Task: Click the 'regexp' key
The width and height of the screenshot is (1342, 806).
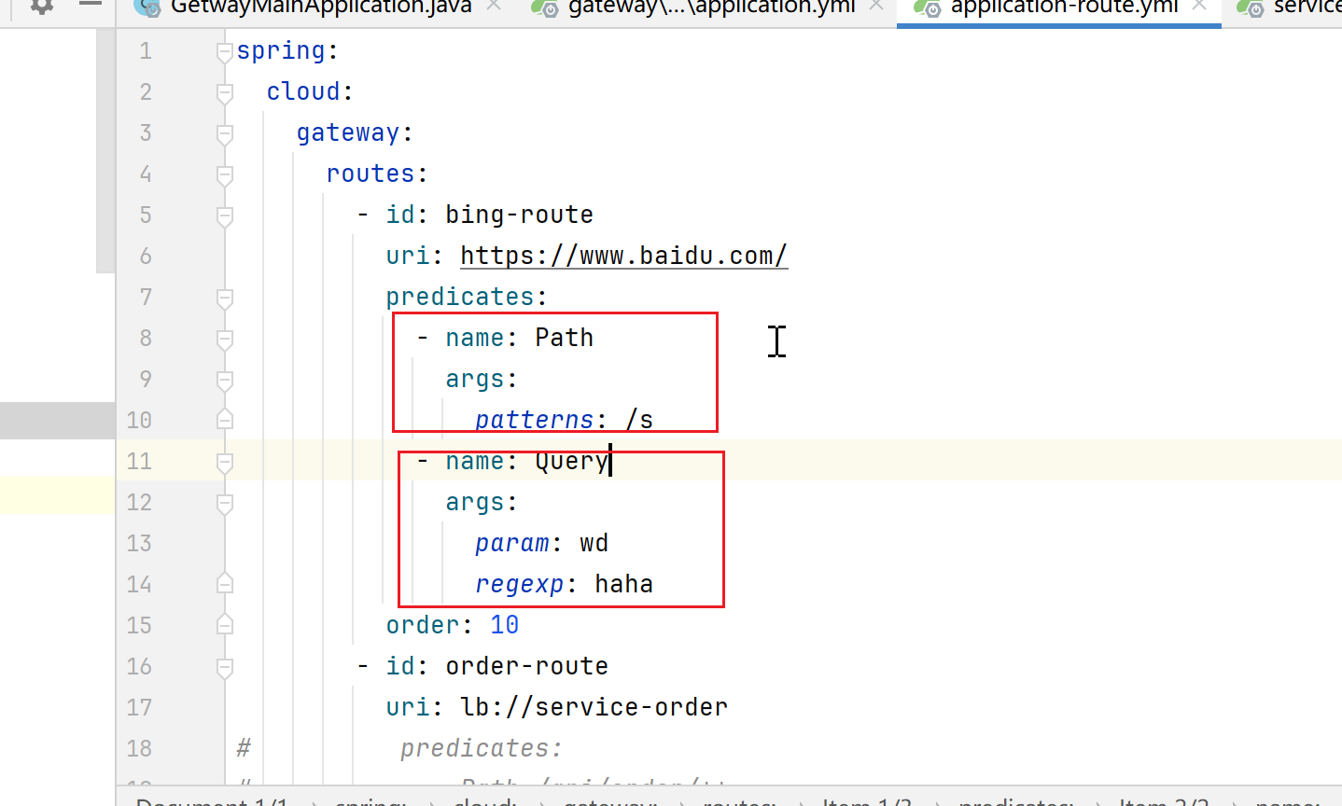Action: 520,585
